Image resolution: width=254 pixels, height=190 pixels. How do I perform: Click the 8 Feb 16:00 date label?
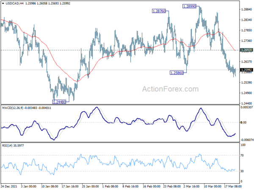click(x=130, y=186)
